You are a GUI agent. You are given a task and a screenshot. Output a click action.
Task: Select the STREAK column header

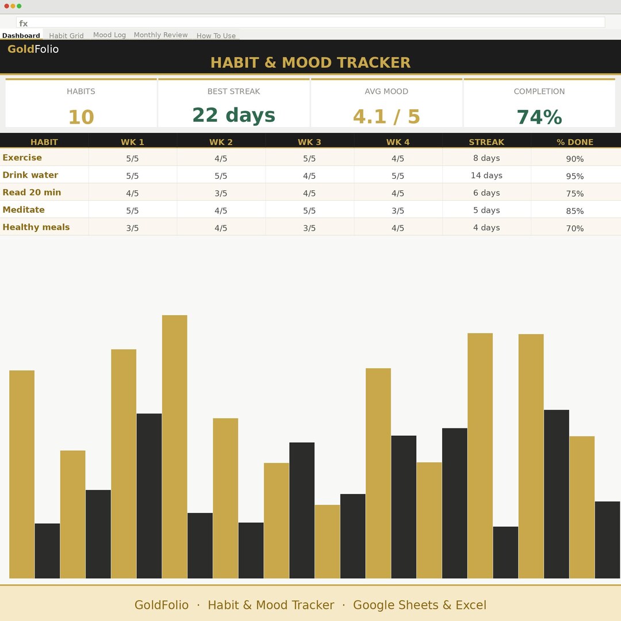click(x=486, y=142)
